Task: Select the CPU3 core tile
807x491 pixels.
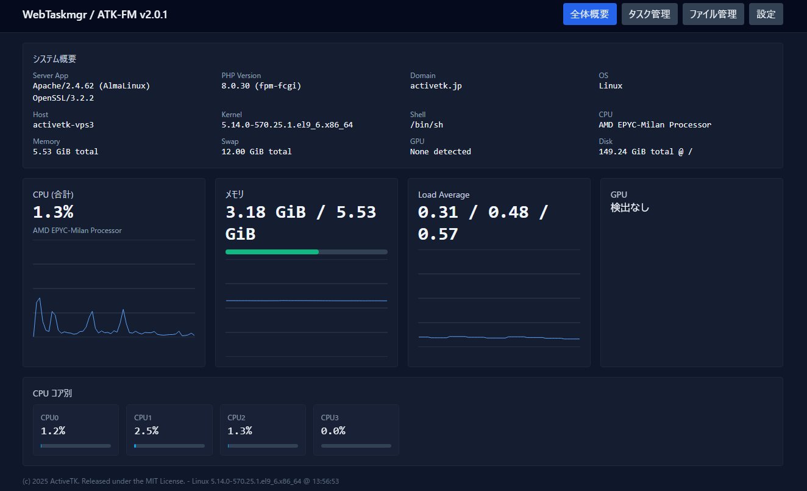Action: coord(356,430)
